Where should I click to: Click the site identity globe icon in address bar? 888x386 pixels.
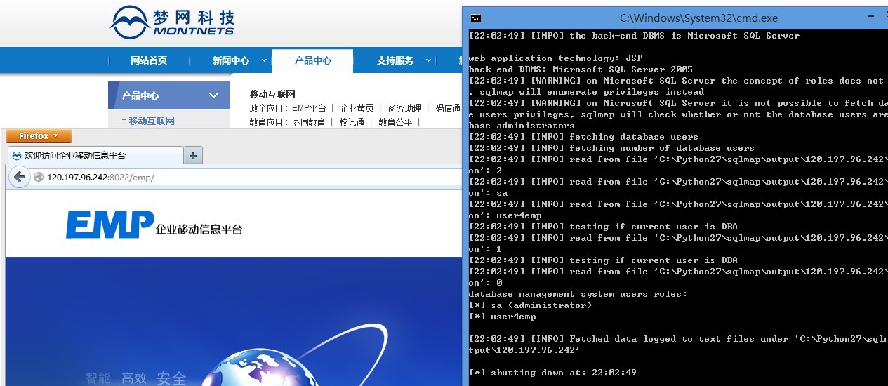39,178
